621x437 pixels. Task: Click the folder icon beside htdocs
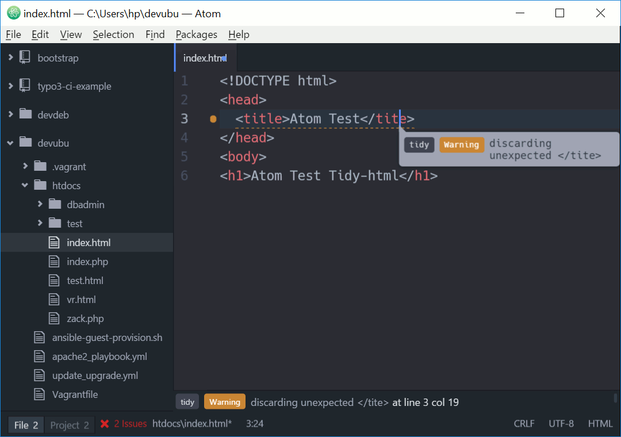click(x=41, y=185)
